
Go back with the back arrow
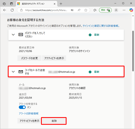point(5,10)
